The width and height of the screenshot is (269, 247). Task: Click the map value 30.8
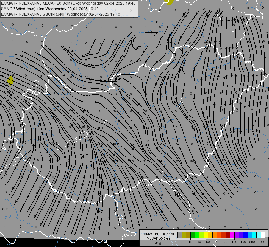[85, 111]
